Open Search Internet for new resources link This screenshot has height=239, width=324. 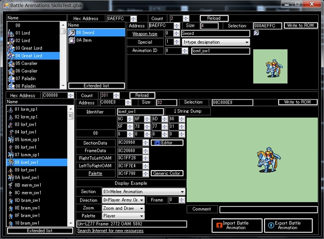tap(110, 231)
